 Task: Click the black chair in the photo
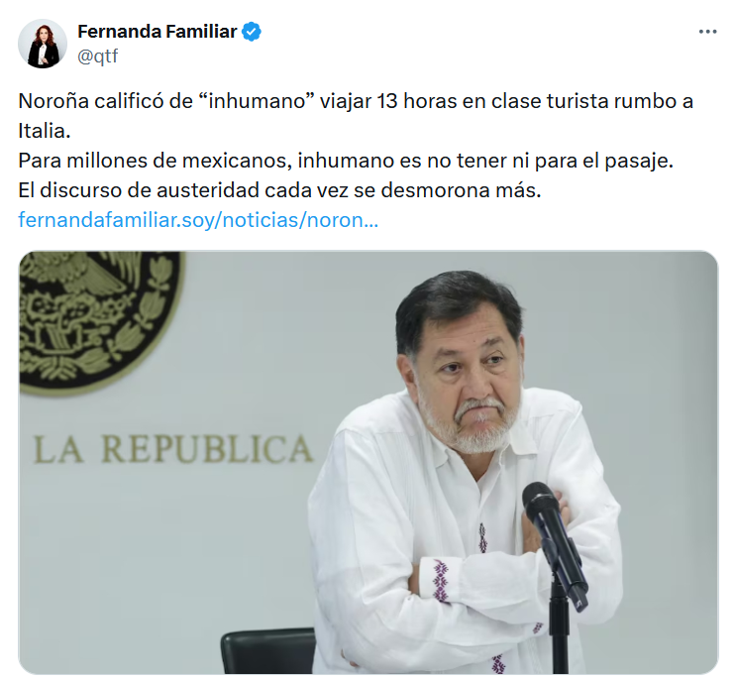tap(267, 651)
